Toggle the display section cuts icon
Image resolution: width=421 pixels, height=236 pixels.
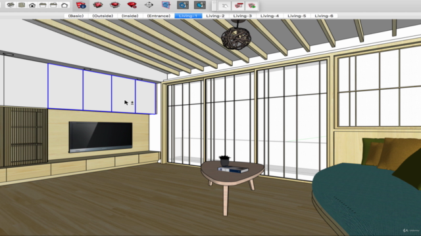[200, 5]
